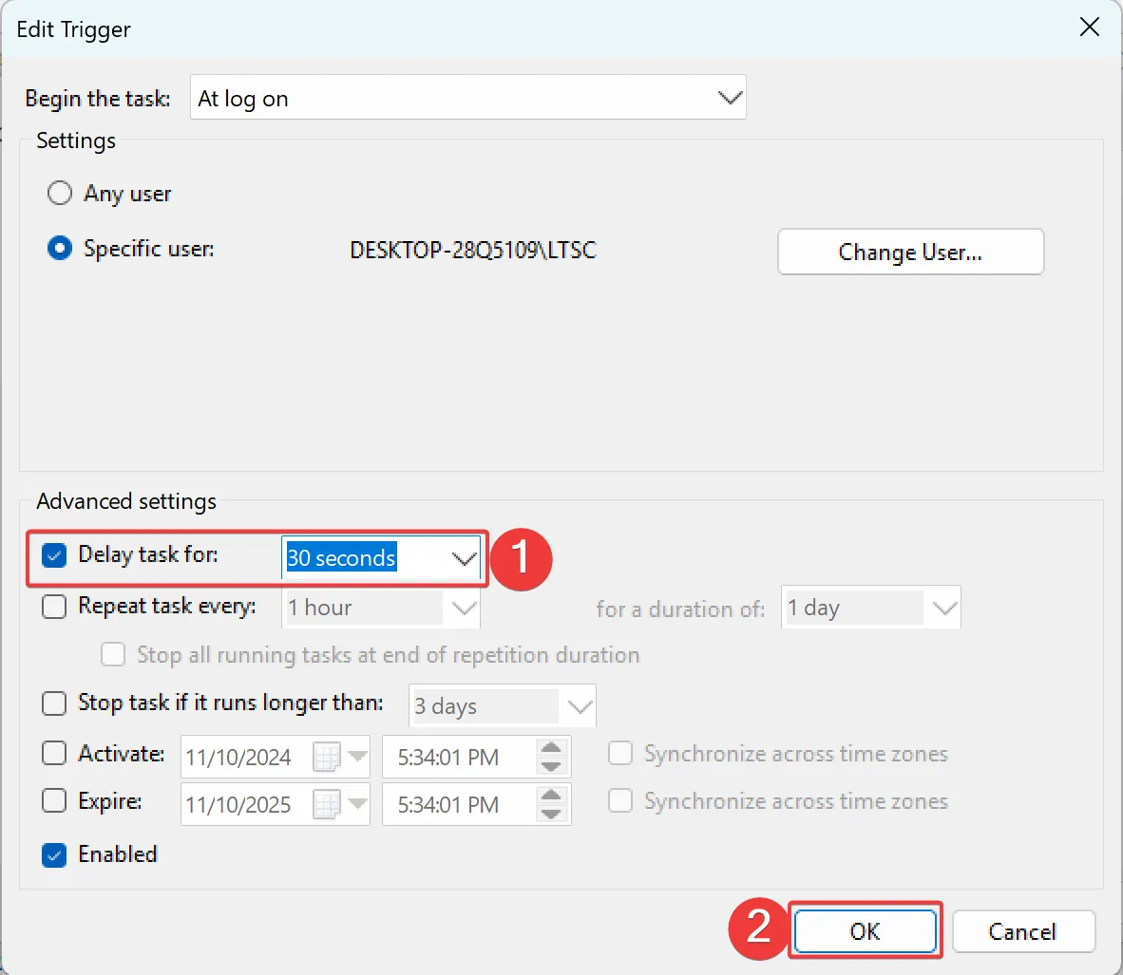Open the "3 days" run-limit dropdown
Image resolution: width=1123 pixels, height=975 pixels.
pyautogui.click(x=580, y=705)
